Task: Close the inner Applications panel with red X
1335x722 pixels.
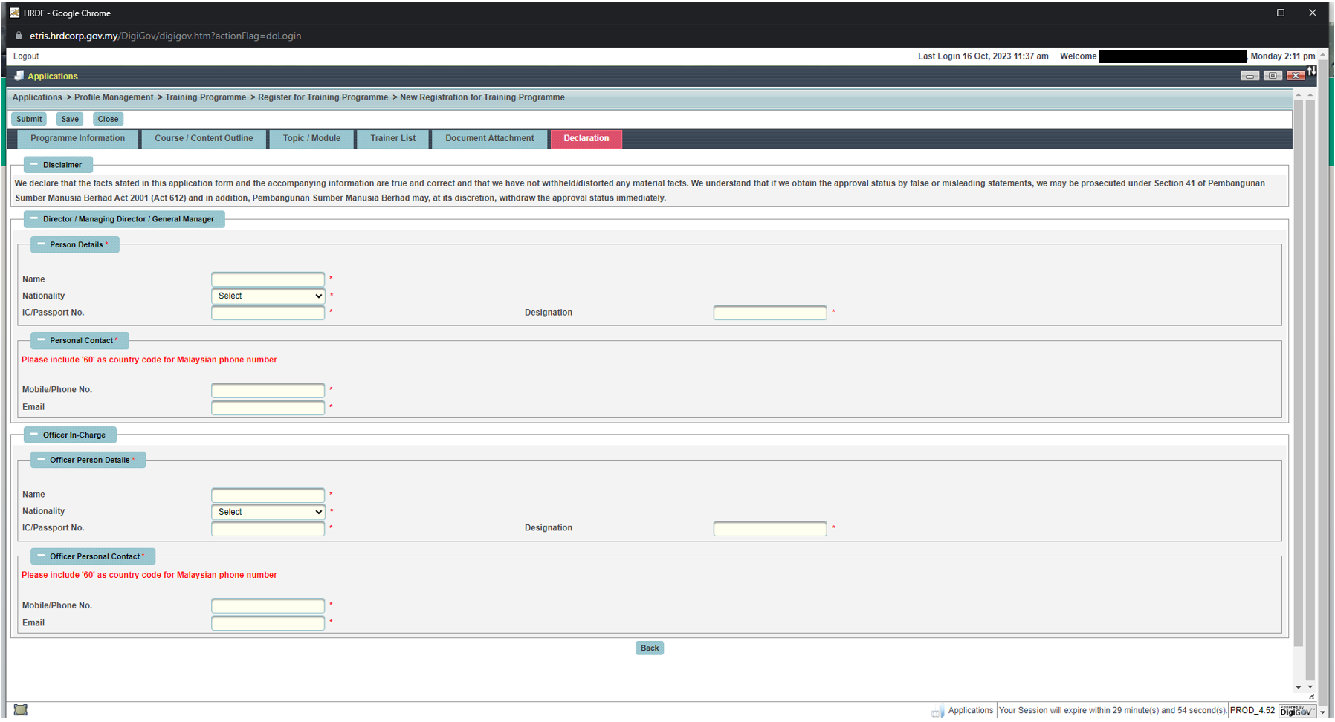Action: [x=1296, y=76]
